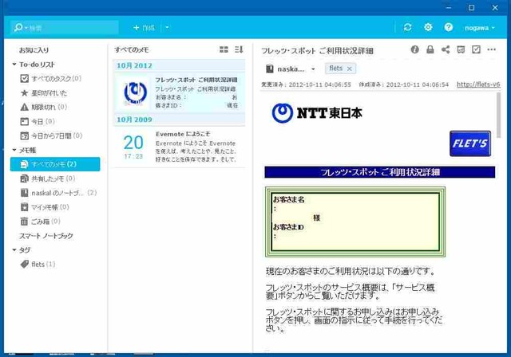Click the FLET'S logo button in note
The height and width of the screenshot is (357, 511).
click(470, 143)
